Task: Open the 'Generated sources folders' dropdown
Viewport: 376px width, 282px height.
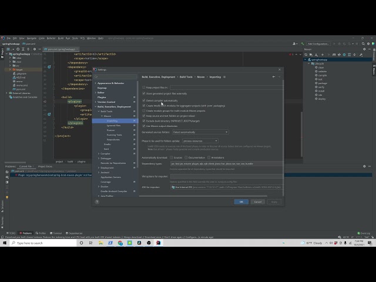Action: (x=200, y=132)
